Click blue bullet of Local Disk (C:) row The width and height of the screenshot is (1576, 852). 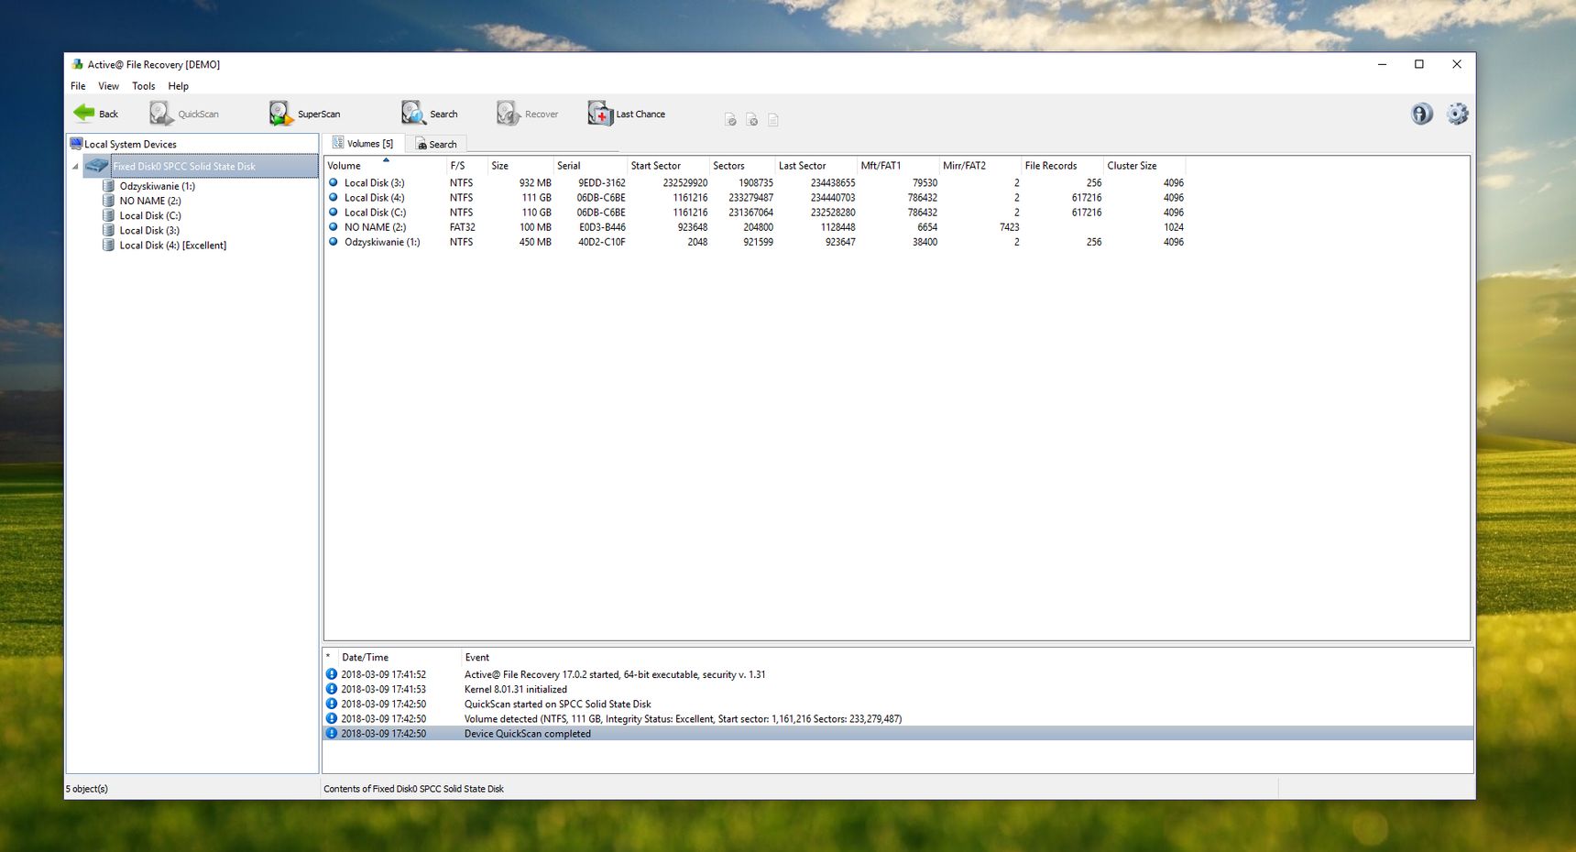pyautogui.click(x=334, y=212)
